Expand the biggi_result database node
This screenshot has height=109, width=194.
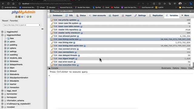click(x=2, y=91)
